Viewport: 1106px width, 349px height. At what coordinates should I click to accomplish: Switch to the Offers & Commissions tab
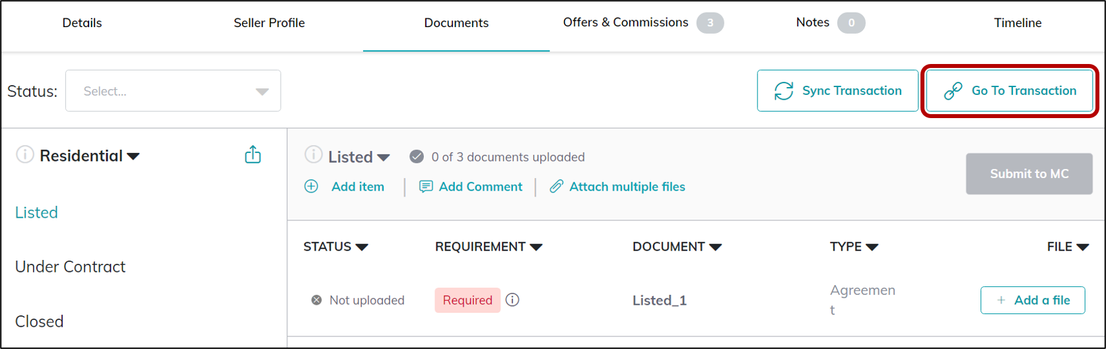pos(625,22)
